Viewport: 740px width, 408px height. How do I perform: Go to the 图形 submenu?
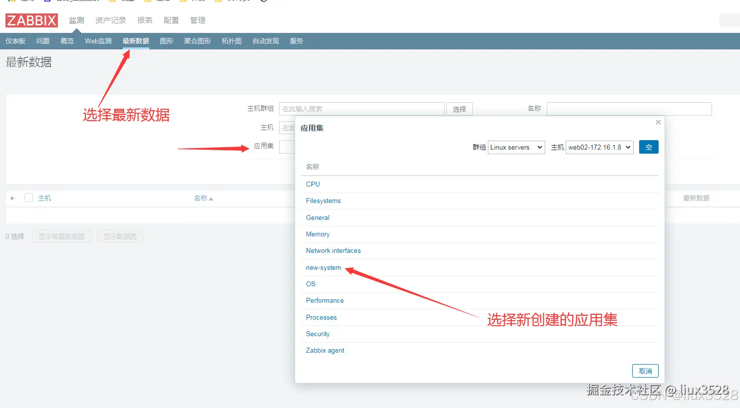(x=167, y=41)
